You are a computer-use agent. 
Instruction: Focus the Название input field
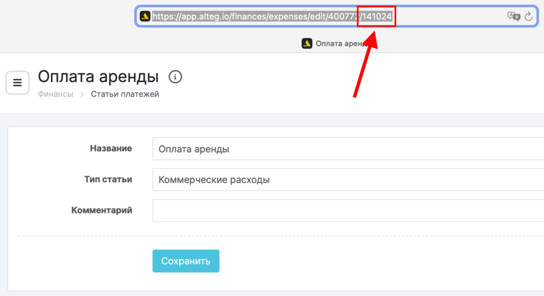[x=345, y=149]
